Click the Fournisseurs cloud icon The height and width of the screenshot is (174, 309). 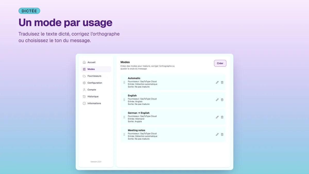[x=84, y=76]
